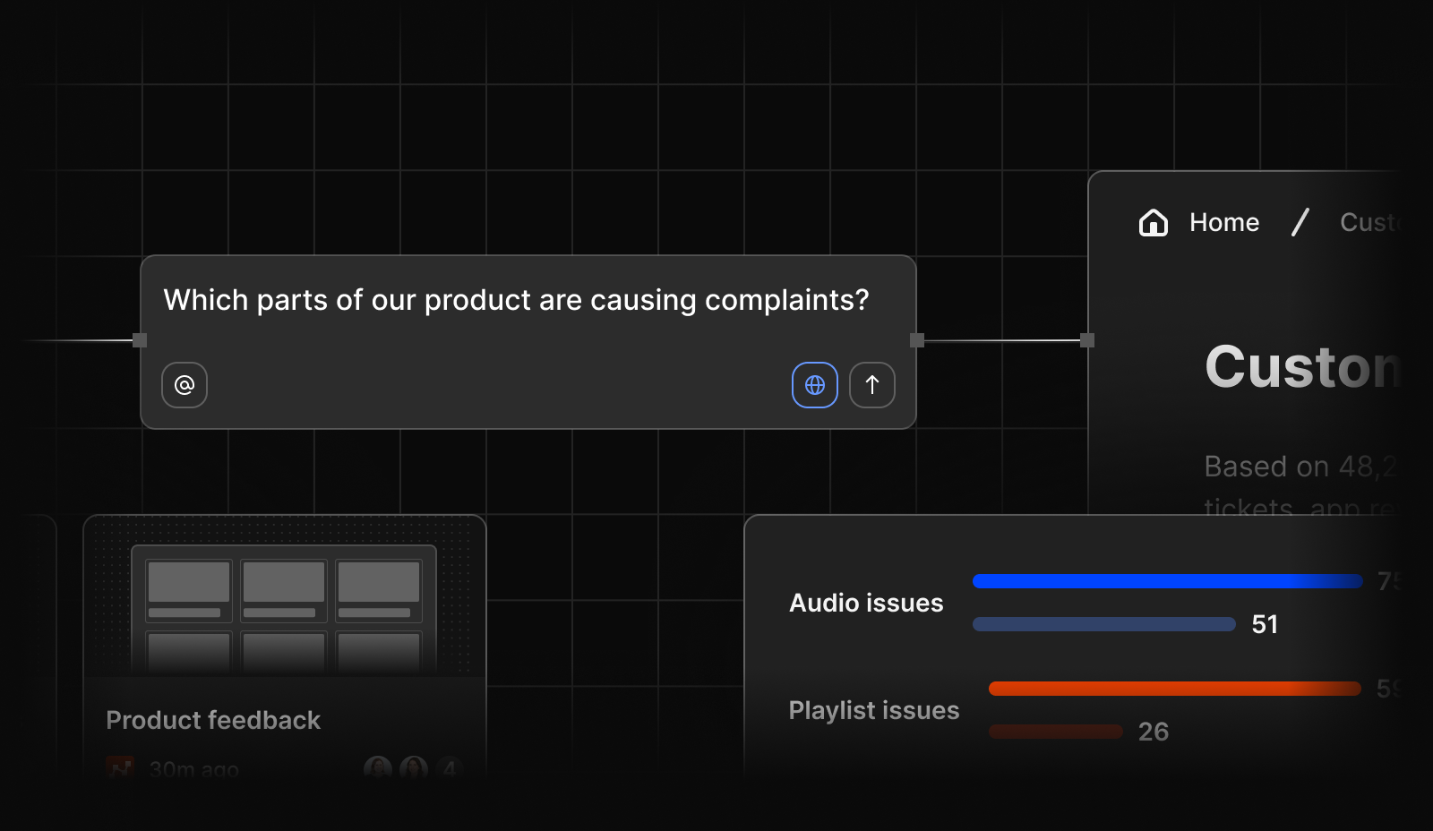Screen dimensions: 1433x831
Task: Submit the question with the up-arrow button
Action: (871, 385)
